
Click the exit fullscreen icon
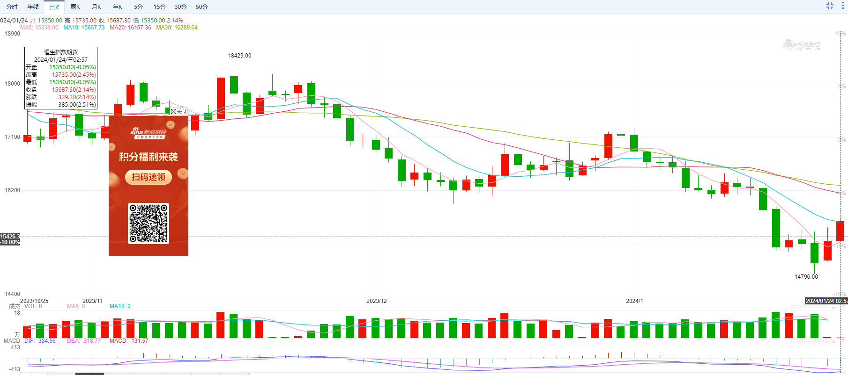point(830,6)
